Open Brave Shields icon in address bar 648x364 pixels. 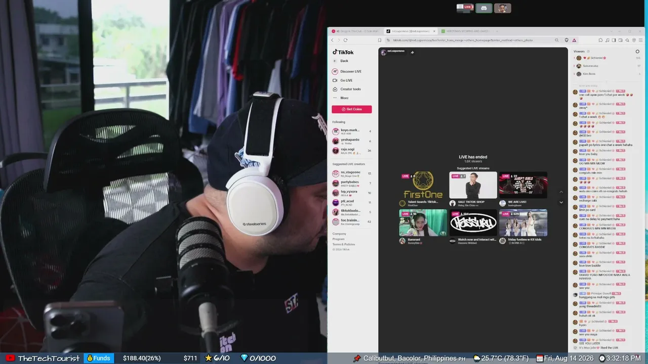pyautogui.click(x=566, y=40)
